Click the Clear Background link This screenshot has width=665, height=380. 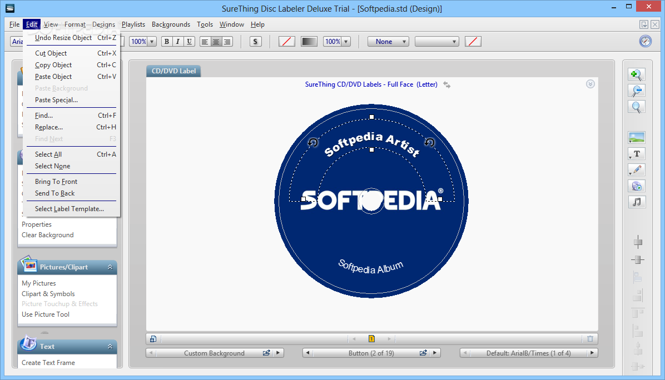47,235
